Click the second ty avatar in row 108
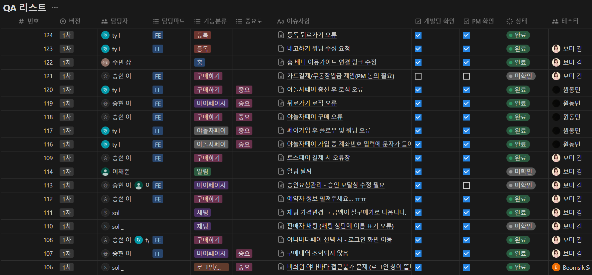This screenshot has height=275, width=592. click(139, 240)
